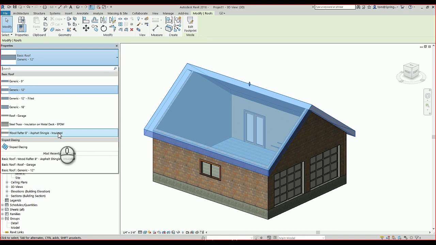Click the 1/4" = 1'-0" view scale
The height and width of the screenshot is (245, 436).
tap(129, 232)
